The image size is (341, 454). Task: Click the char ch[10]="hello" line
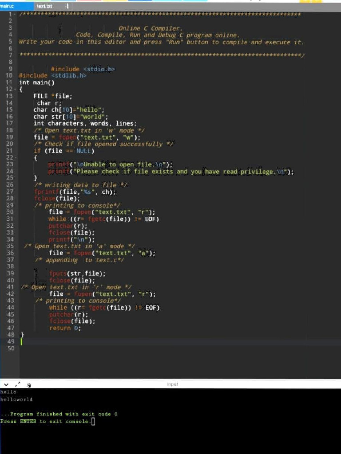69,110
